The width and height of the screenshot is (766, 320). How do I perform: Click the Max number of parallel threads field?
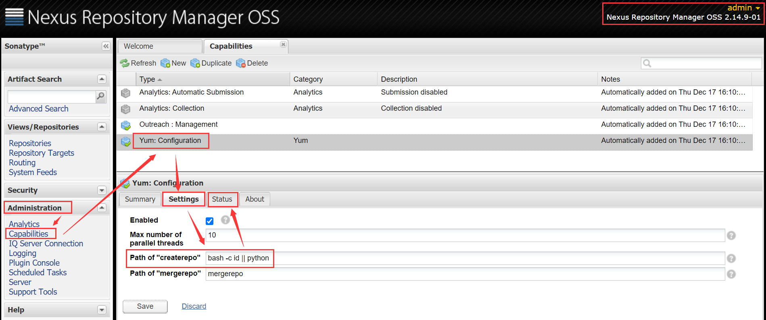465,235
